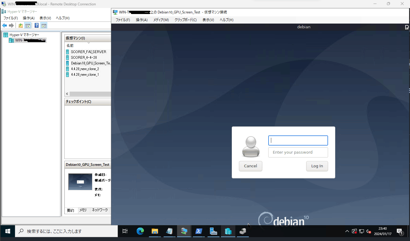Open the clock showing 23:40

[x=382, y=231]
